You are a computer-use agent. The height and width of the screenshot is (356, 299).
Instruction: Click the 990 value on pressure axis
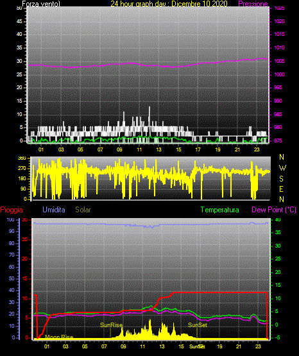tap(278, 101)
